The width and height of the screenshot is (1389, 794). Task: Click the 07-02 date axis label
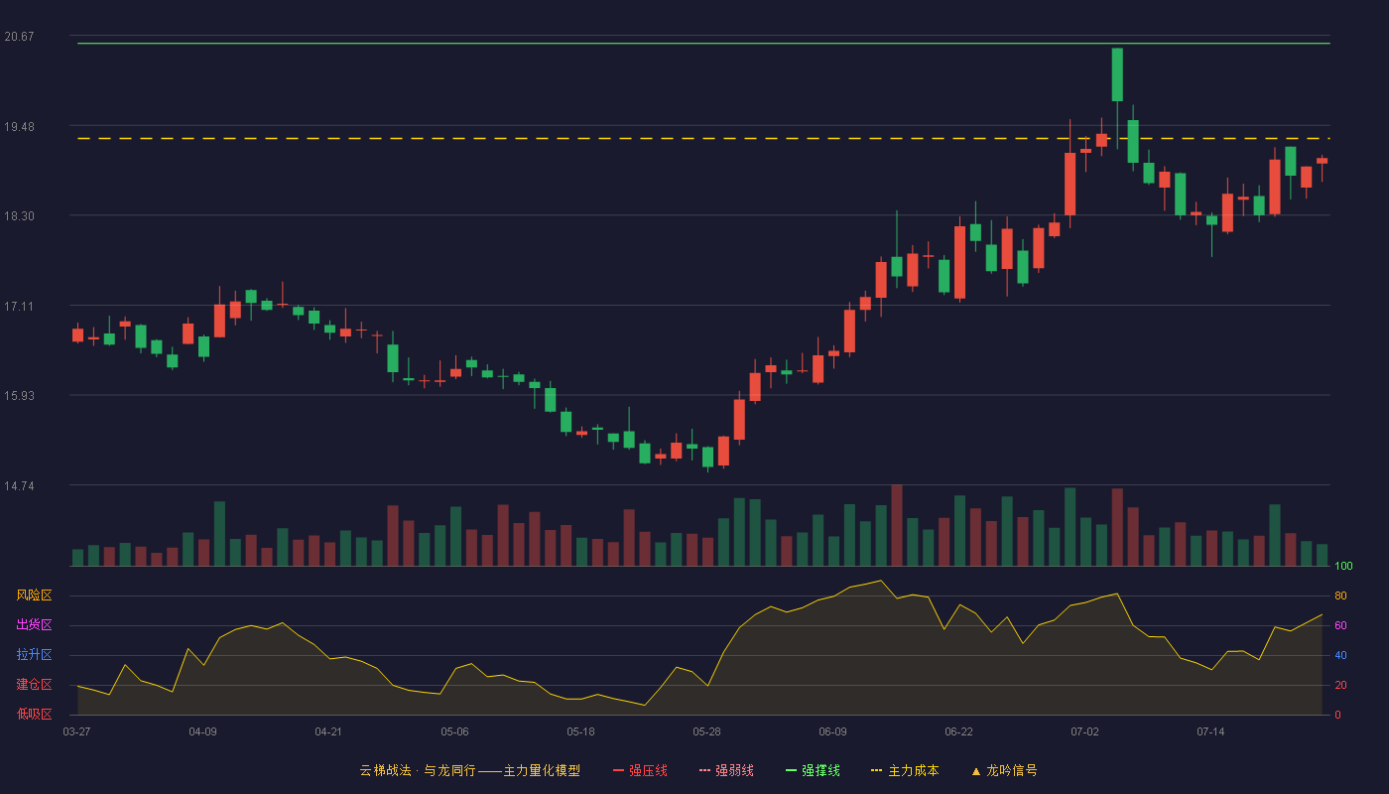(x=1084, y=731)
